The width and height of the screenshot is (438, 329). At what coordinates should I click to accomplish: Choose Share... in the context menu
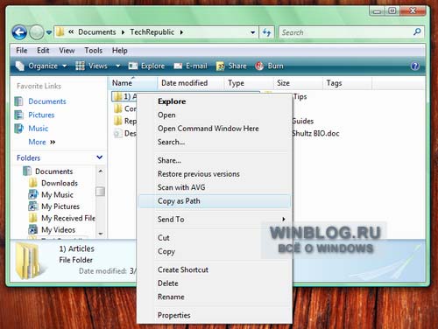(x=215, y=160)
